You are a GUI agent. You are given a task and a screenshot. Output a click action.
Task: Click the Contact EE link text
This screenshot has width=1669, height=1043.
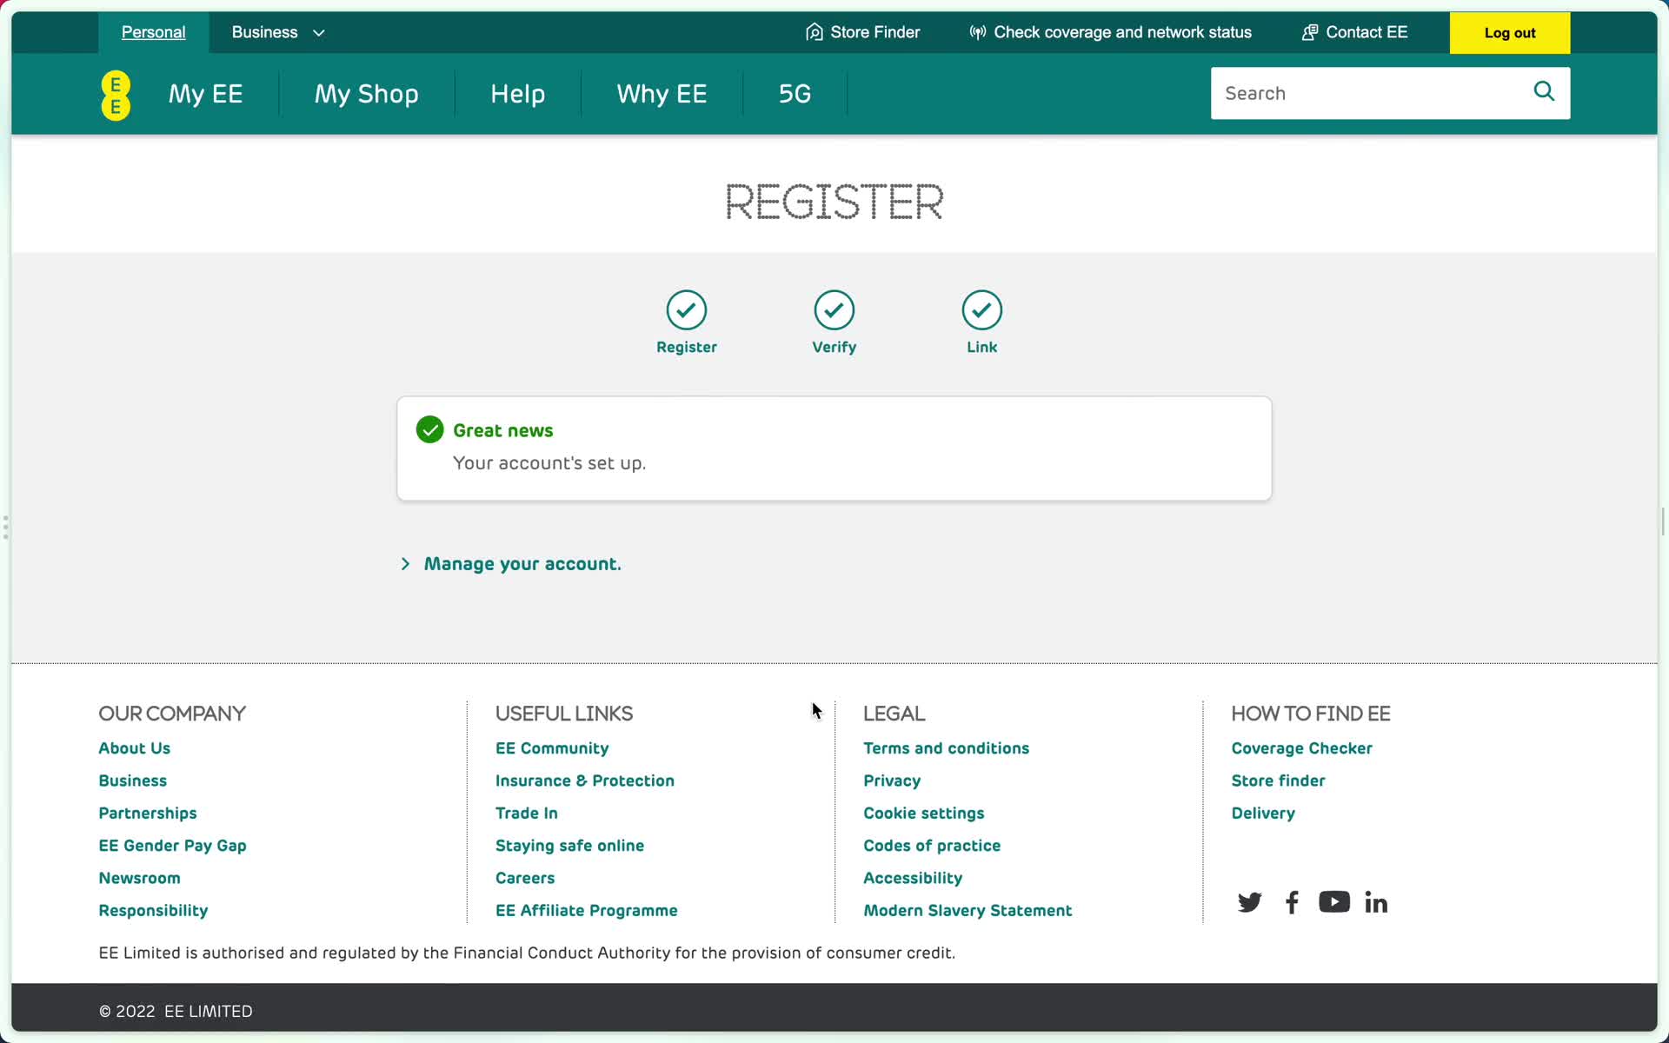(x=1366, y=32)
